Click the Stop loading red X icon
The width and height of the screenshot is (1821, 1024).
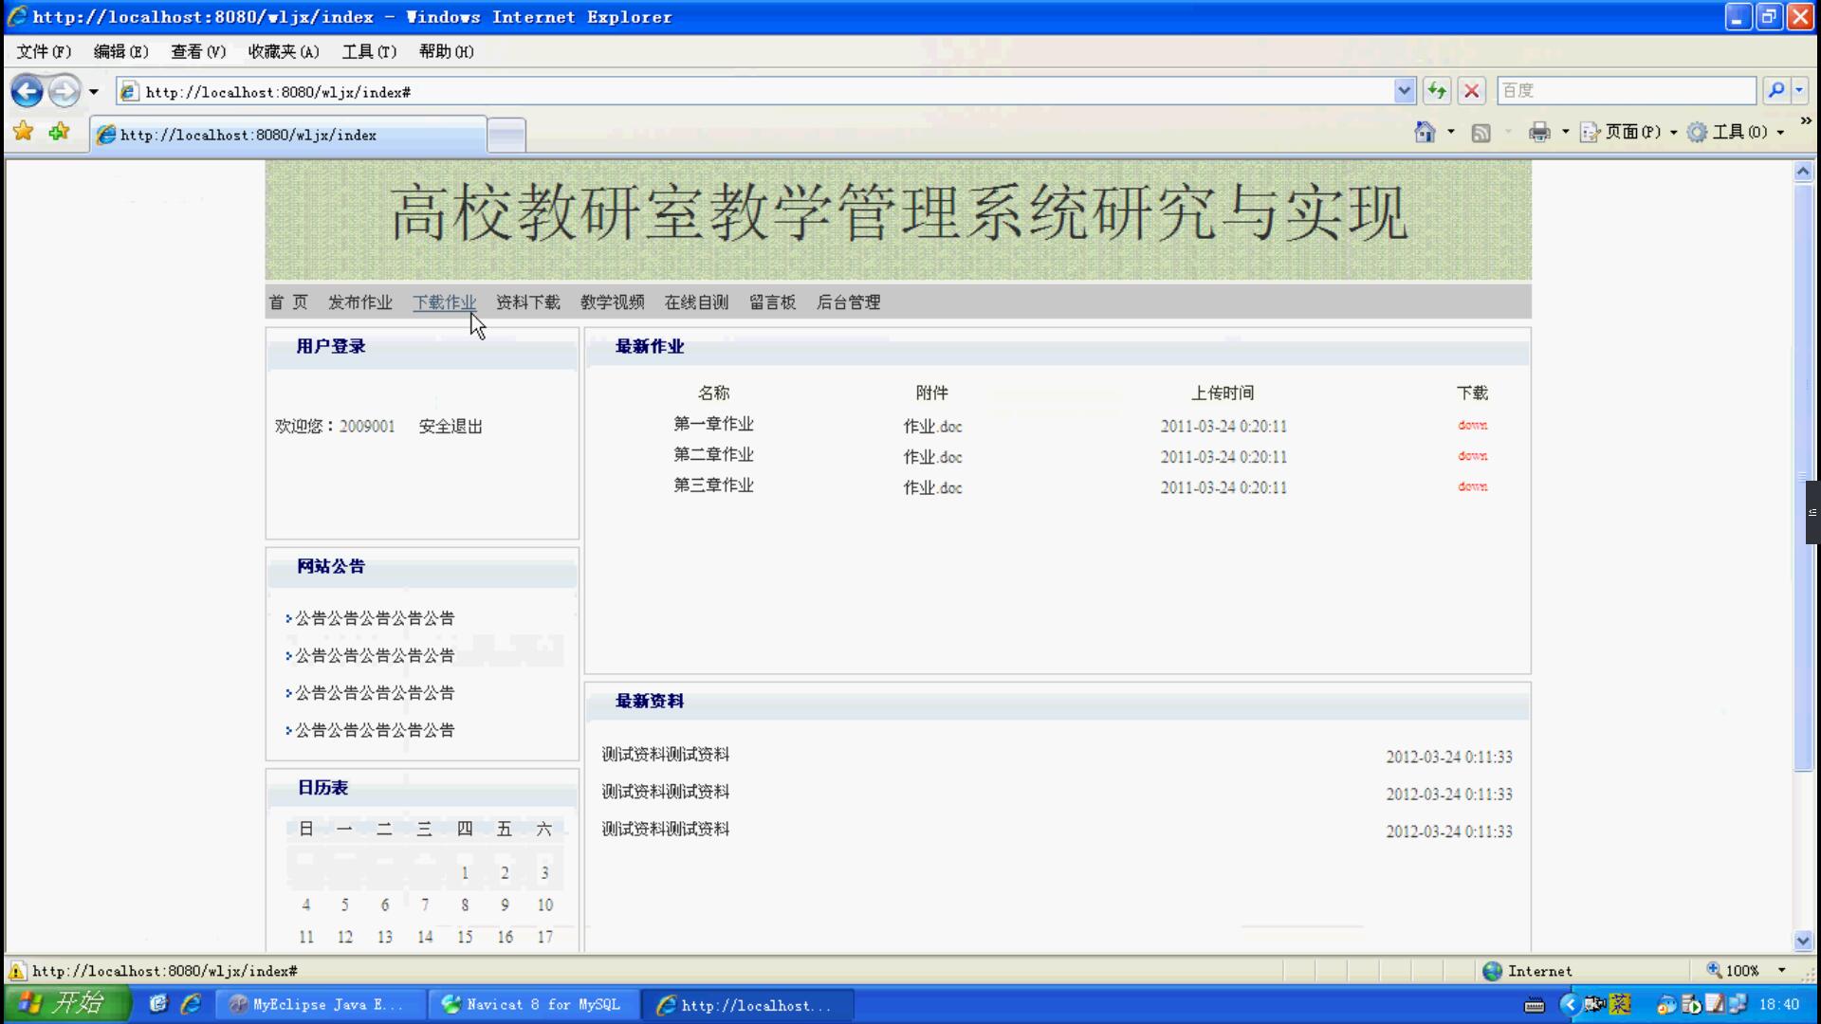(x=1471, y=91)
